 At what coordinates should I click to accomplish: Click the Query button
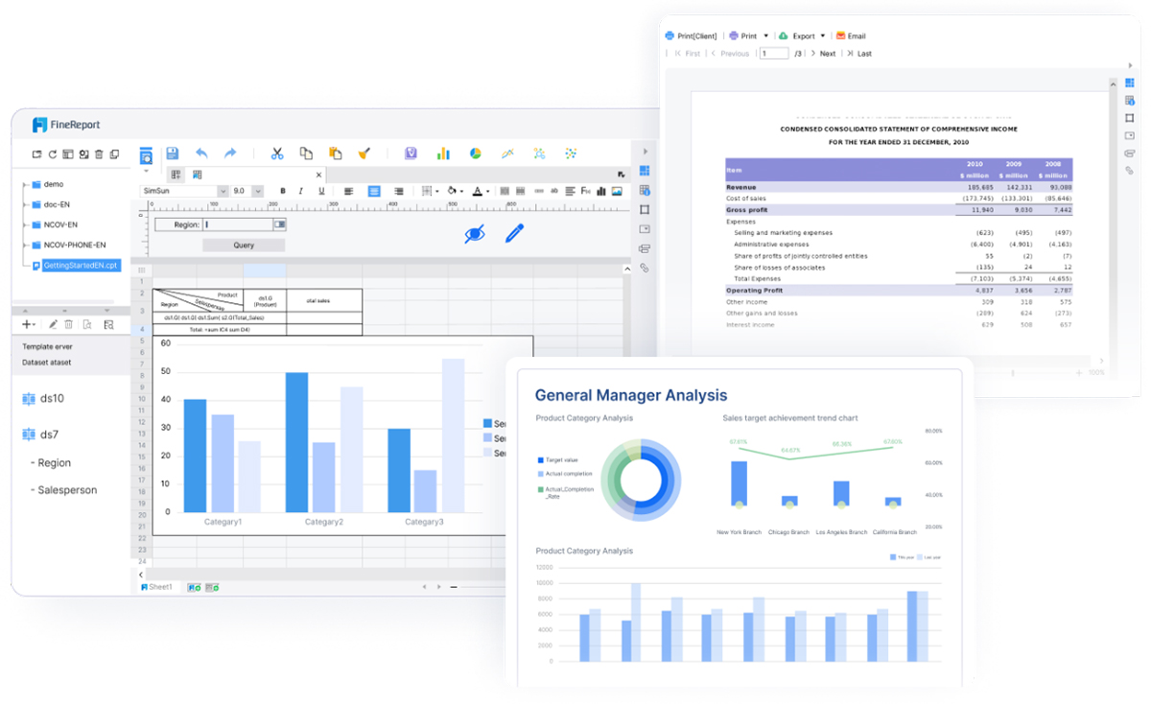point(244,246)
